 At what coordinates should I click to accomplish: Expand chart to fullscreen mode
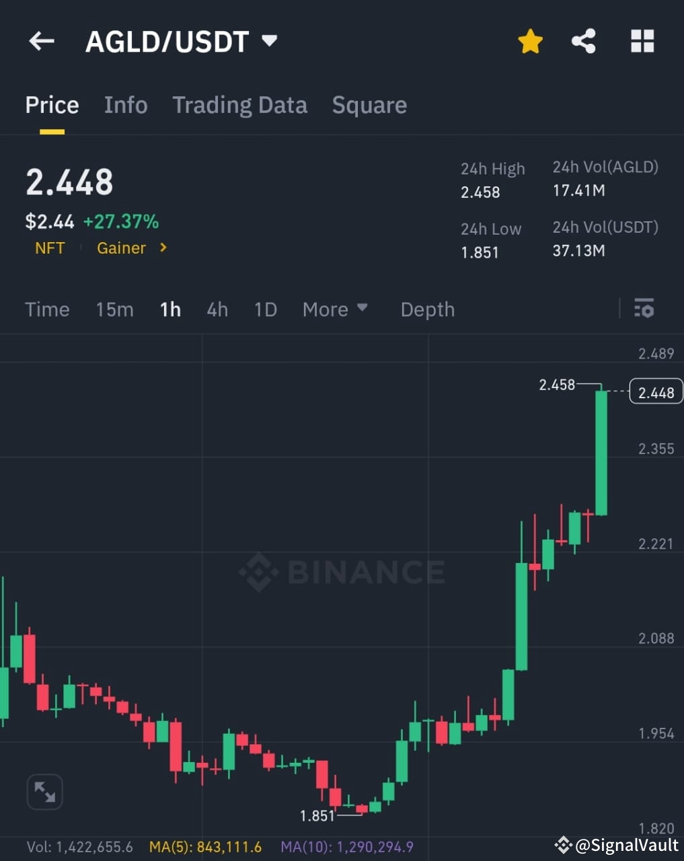[x=44, y=792]
